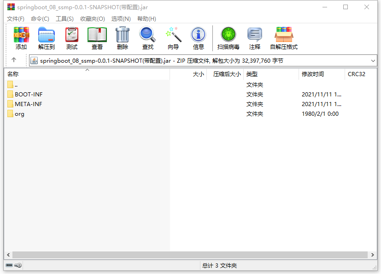Image resolution: width=381 pixels, height=274 pixels.
Task: Open the 查看 (View) file icon
Action: coord(97,38)
